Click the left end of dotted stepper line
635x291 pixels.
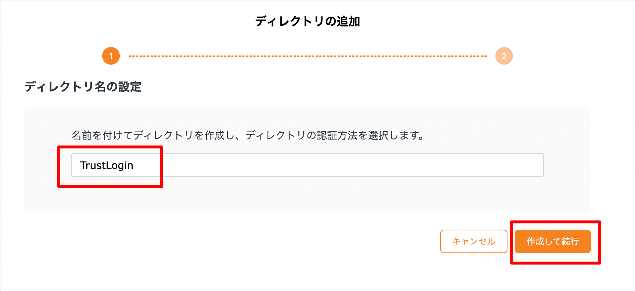pos(130,56)
